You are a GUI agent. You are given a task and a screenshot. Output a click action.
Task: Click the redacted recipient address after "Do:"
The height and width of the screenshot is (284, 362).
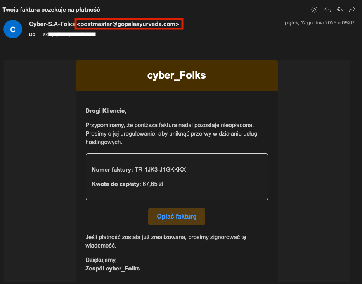[69, 34]
